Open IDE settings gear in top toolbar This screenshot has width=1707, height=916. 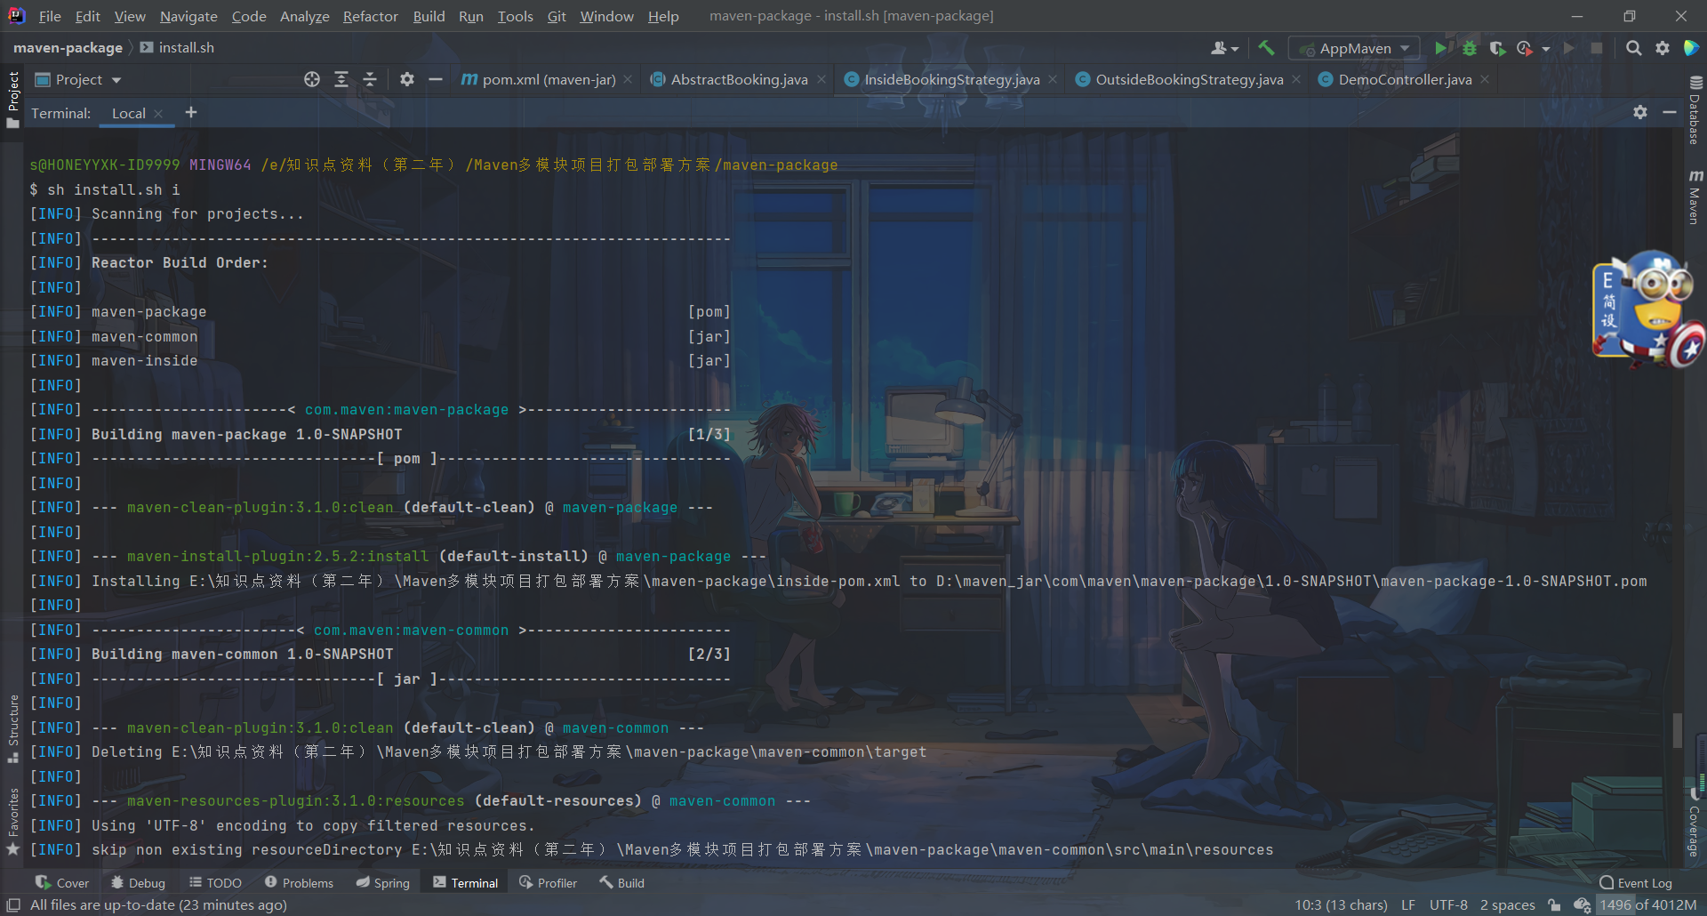(1663, 48)
